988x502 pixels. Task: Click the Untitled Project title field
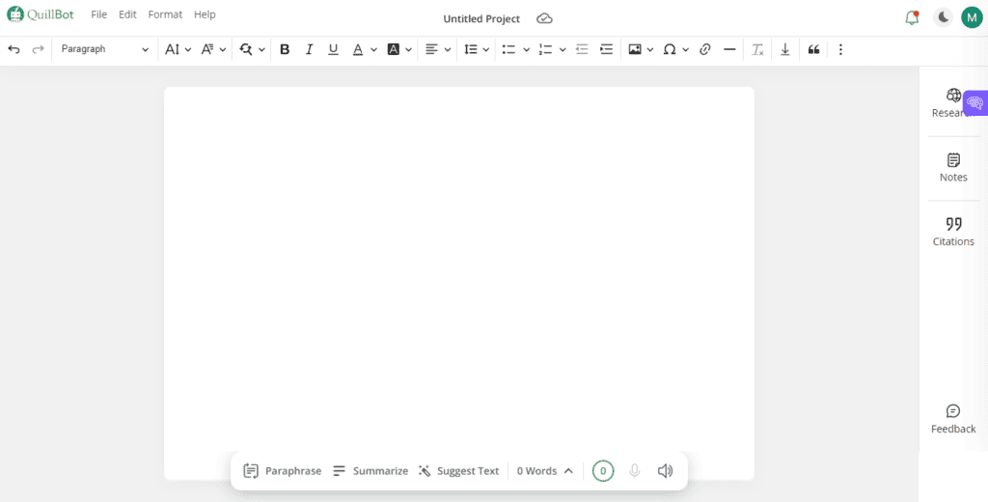480,19
